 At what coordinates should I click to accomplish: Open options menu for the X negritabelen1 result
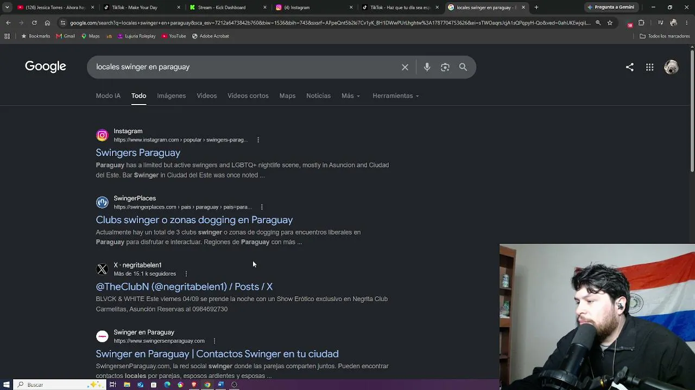click(186, 274)
